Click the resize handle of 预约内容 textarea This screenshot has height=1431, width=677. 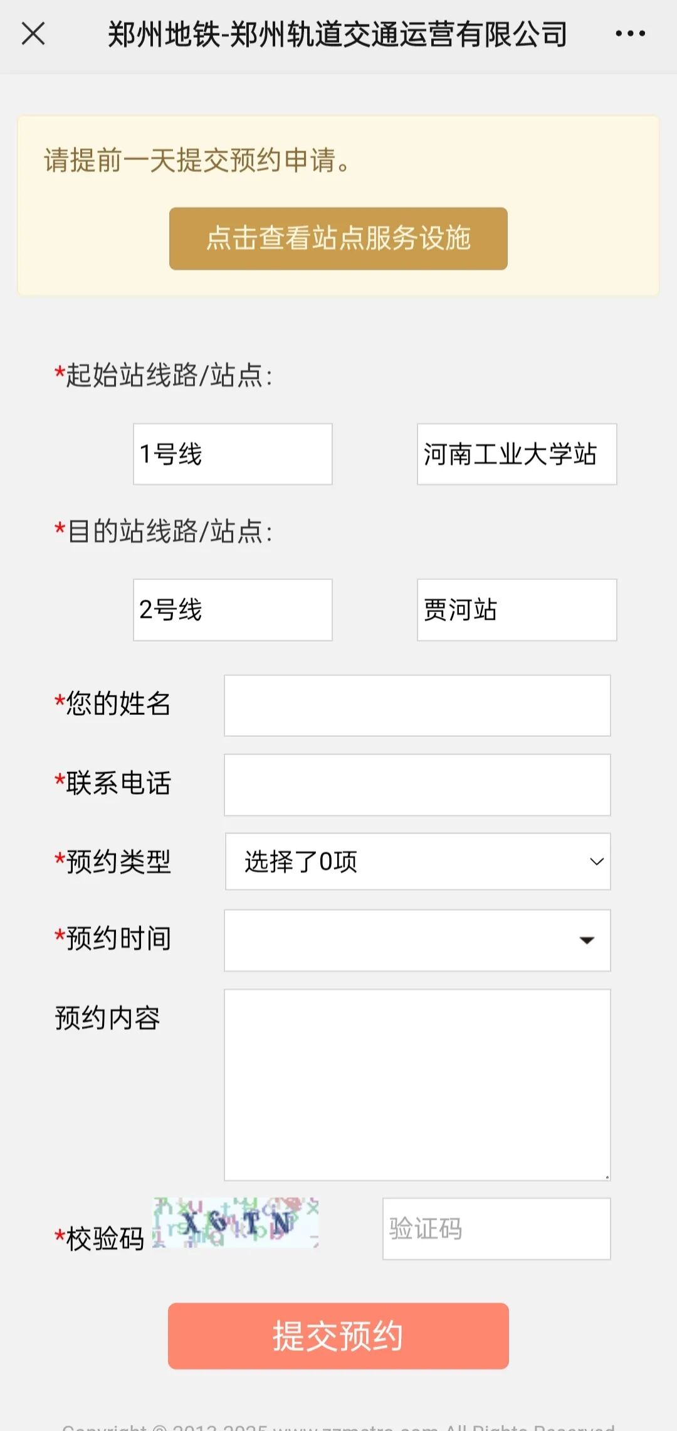coord(607,1177)
